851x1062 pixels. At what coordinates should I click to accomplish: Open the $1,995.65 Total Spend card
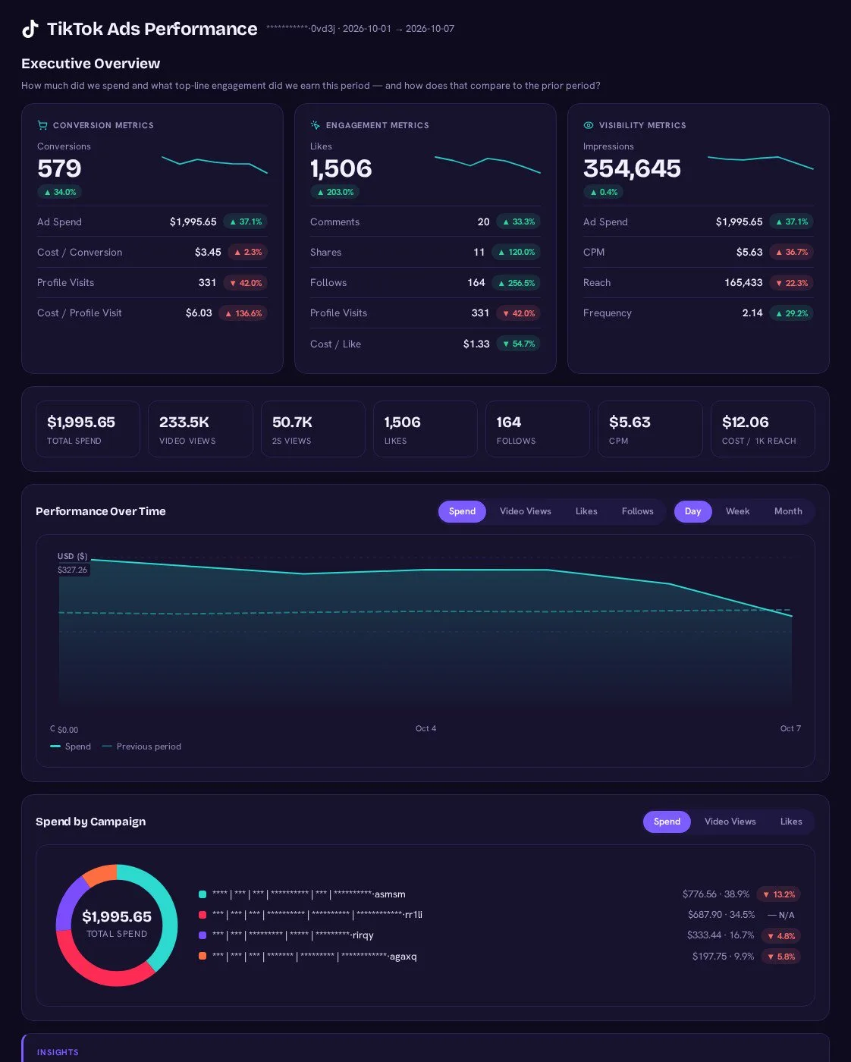click(x=88, y=429)
